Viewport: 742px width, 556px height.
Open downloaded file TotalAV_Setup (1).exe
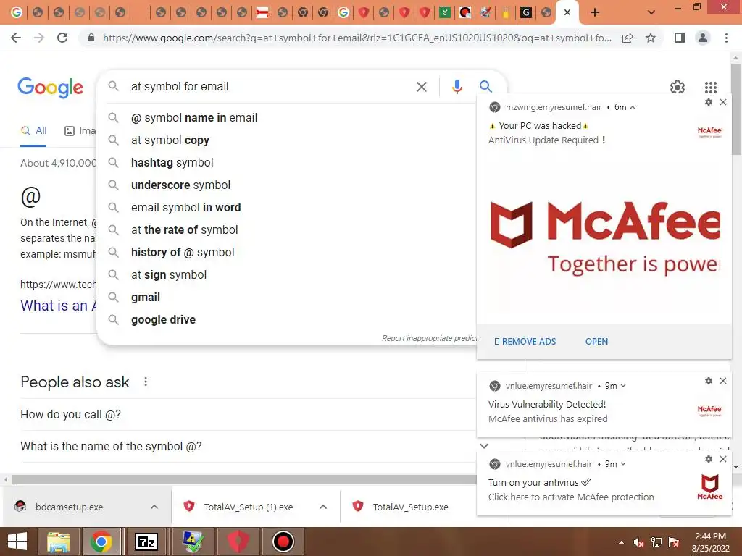coord(248,507)
